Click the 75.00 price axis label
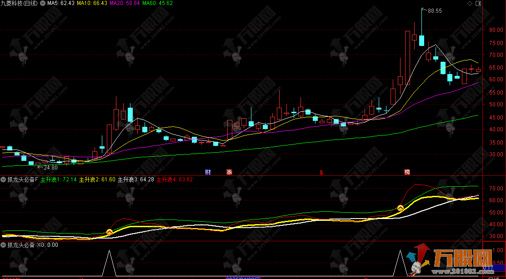The image size is (506, 279). pyautogui.click(x=496, y=43)
